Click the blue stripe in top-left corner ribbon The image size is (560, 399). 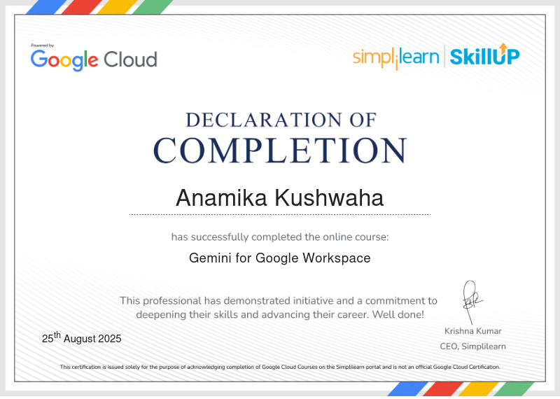tap(46, 7)
